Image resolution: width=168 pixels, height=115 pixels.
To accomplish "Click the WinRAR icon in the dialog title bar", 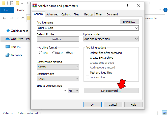I will click(x=35, y=6).
